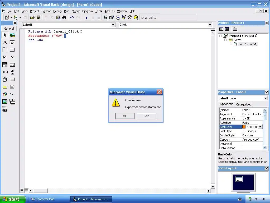The image size is (270, 203).
Task: Click View Code in the Project panel
Action: pos(221,29)
